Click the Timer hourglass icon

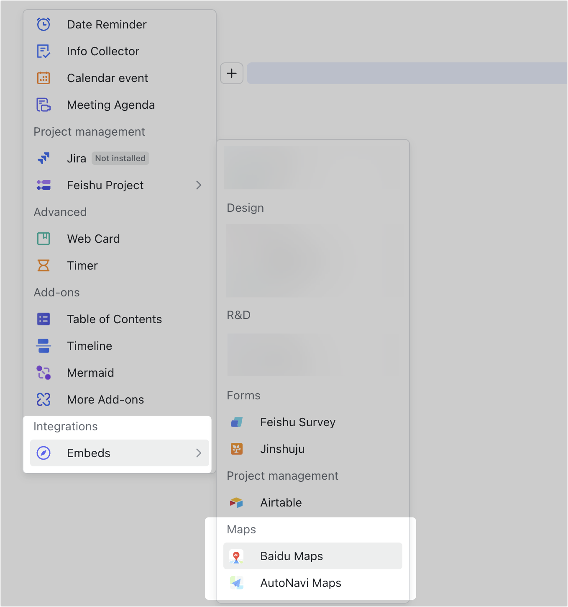coord(43,265)
